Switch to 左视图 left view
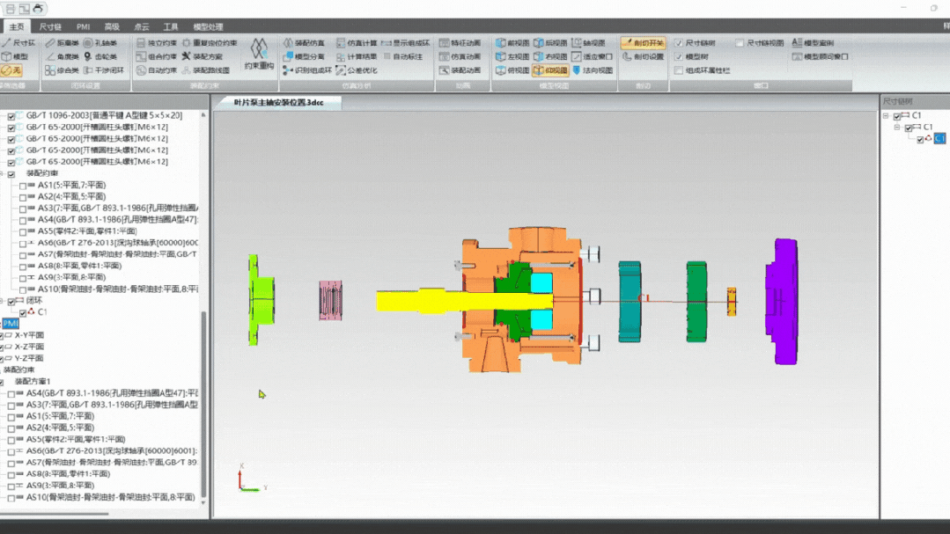950x534 pixels. pyautogui.click(x=512, y=56)
